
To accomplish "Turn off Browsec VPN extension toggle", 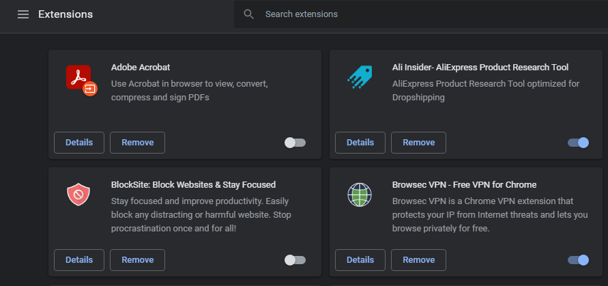I will [578, 260].
